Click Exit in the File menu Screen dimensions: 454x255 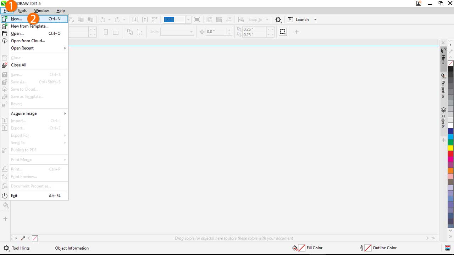[x=14, y=196]
